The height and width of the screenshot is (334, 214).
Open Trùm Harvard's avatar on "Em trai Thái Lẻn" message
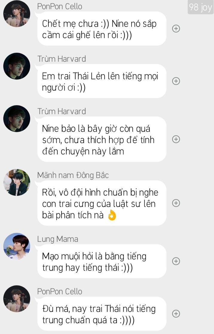17,66
